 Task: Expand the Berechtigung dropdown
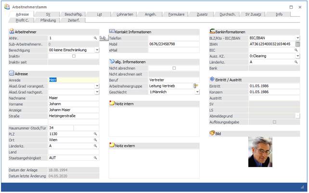tap(97, 49)
